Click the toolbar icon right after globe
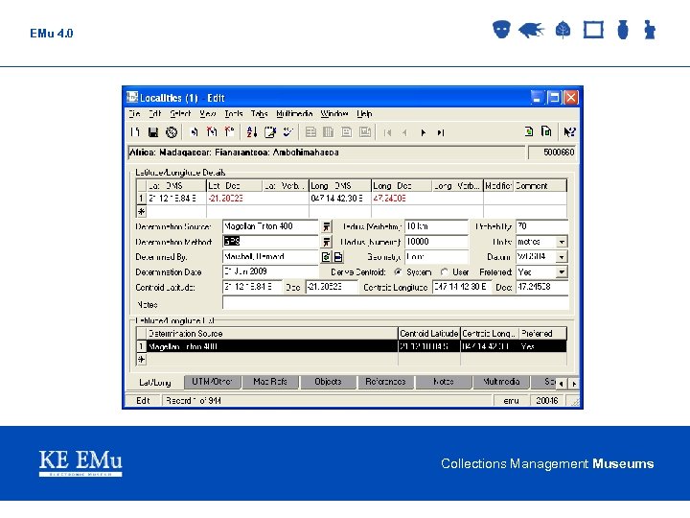This screenshot has height=518, width=690. [194, 131]
